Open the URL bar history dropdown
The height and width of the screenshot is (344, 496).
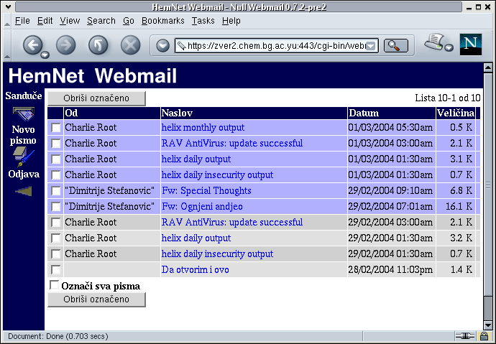[x=371, y=46]
